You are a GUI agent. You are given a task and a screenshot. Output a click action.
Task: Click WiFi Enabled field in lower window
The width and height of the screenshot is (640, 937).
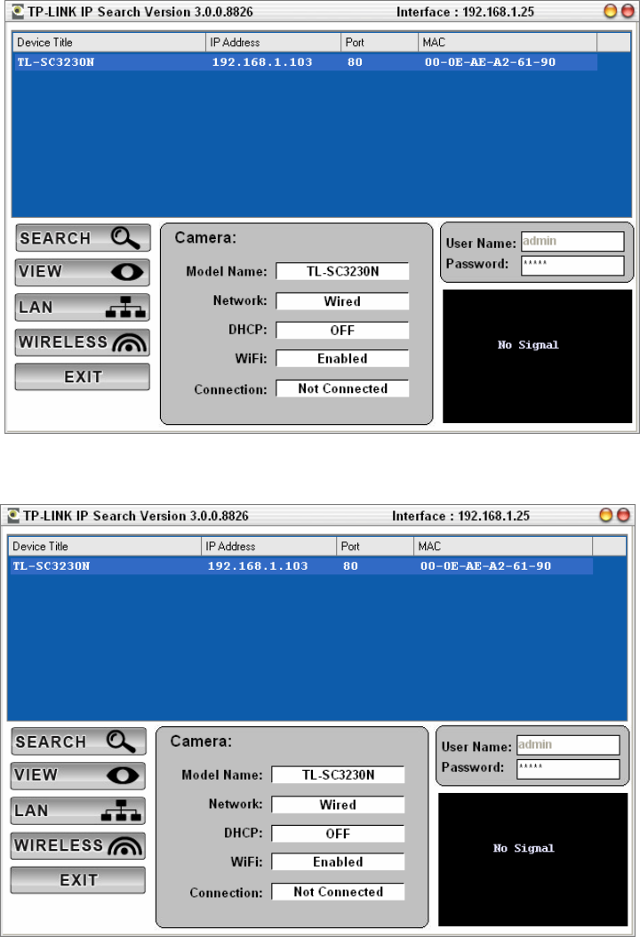tap(339, 861)
